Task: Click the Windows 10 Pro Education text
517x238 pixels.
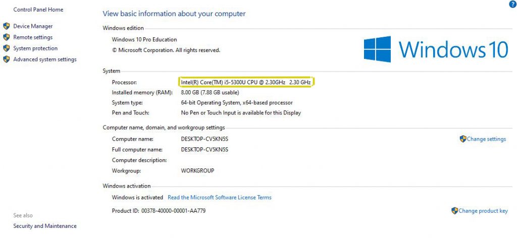Action: click(x=144, y=39)
